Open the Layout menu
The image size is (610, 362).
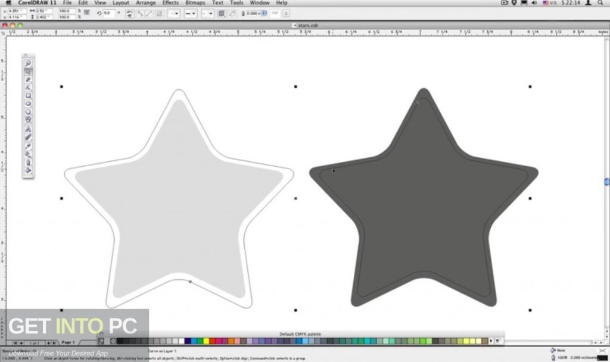pos(120,3)
